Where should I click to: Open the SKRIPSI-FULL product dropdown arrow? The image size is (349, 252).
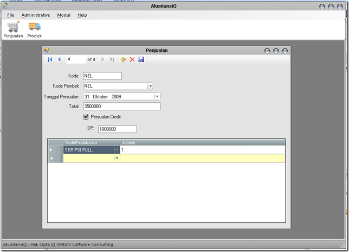[117, 150]
